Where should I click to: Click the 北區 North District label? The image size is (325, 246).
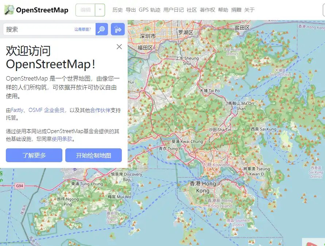(232, 51)
